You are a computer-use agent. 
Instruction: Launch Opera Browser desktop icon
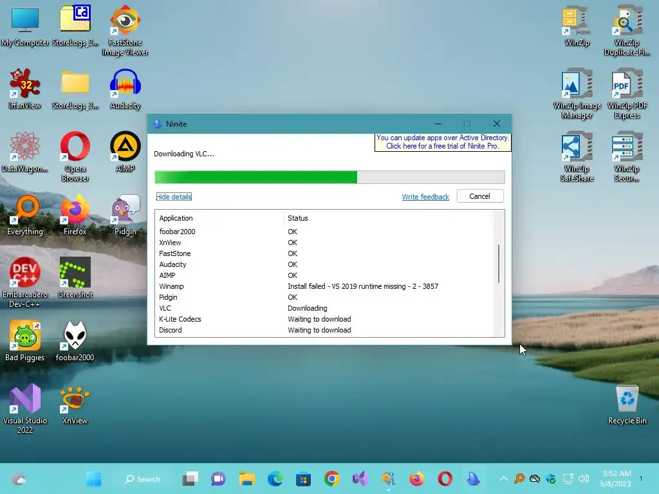tap(75, 156)
